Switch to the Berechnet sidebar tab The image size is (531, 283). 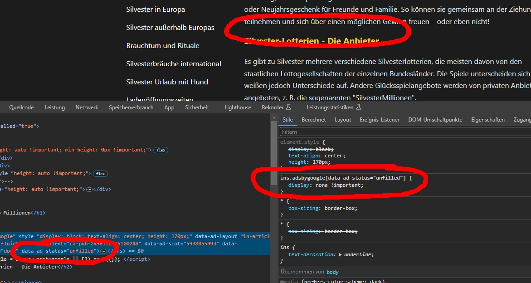click(x=314, y=119)
